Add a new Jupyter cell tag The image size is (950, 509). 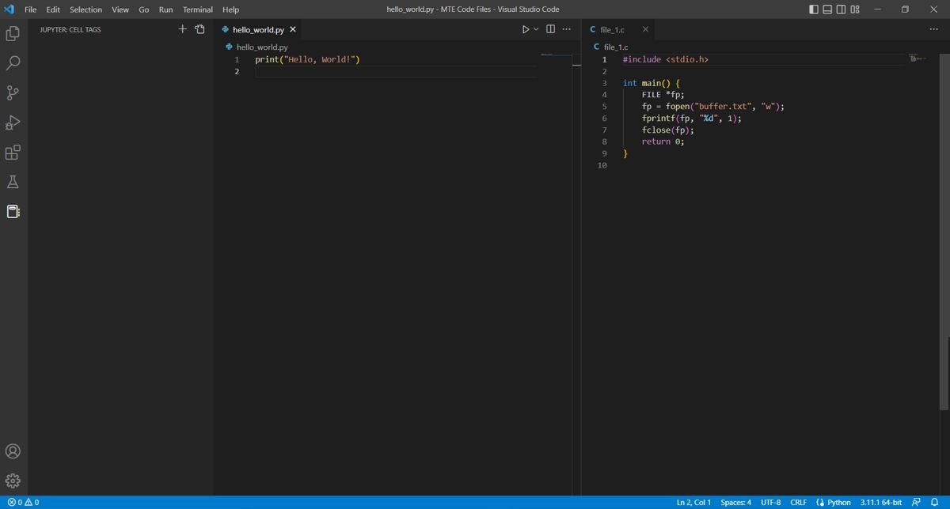click(x=182, y=28)
